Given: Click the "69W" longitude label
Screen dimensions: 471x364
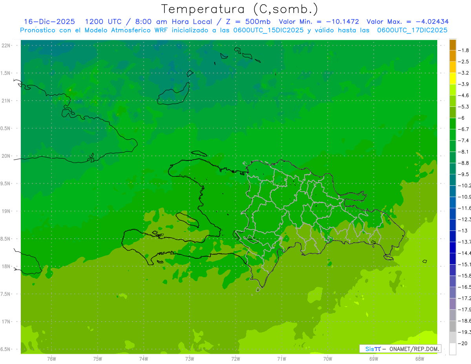Looking at the screenshot, I should [x=374, y=359].
